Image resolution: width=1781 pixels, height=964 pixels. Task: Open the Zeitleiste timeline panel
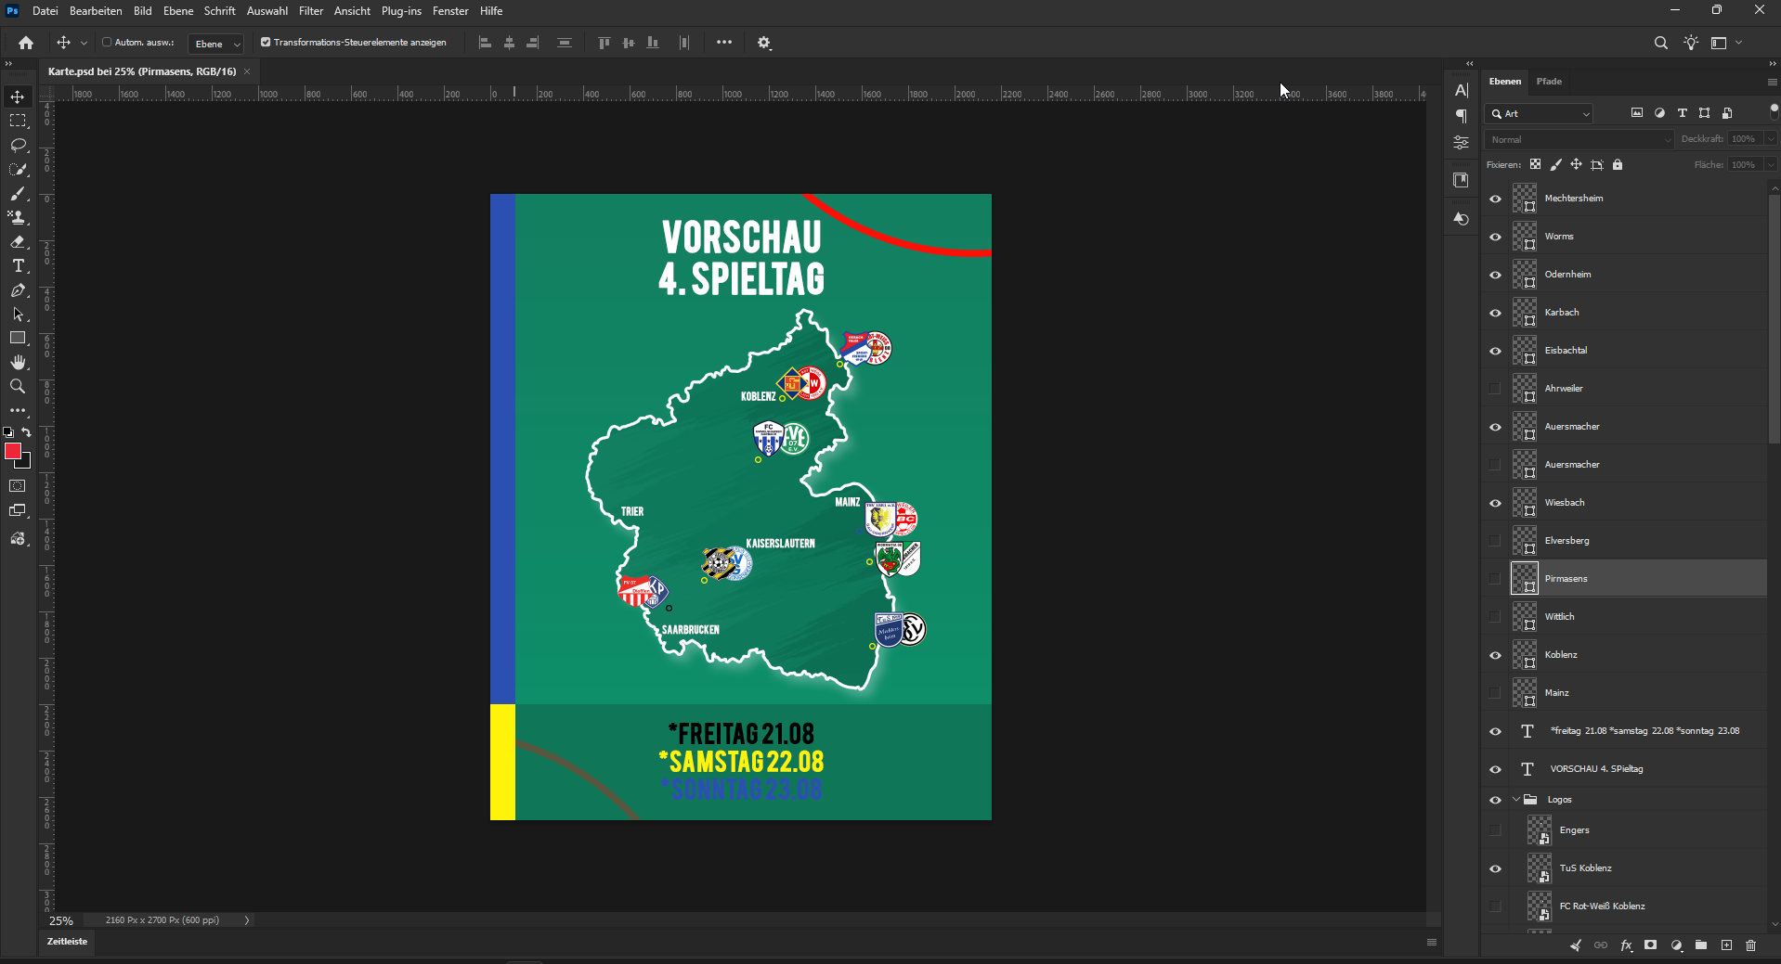pyautogui.click(x=67, y=942)
